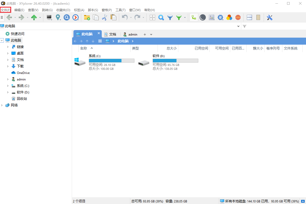
Task: Click the disk usage bar of 软件 (D:)
Action: point(175,60)
